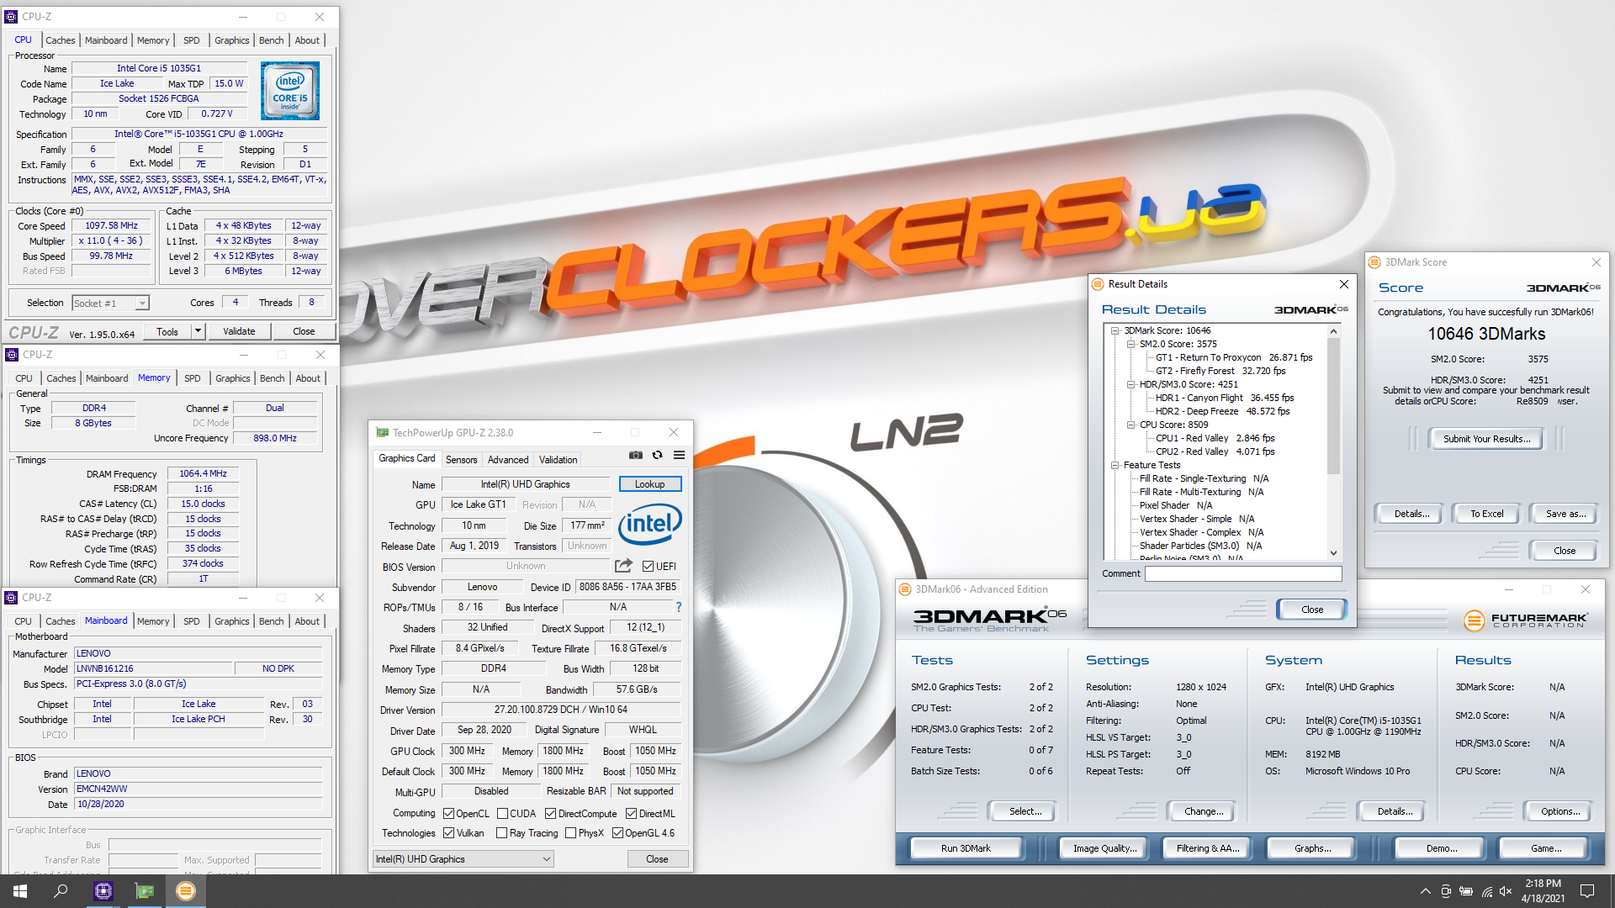Take a GPU-Z screenshot with the camera icon
Image resolution: width=1615 pixels, height=908 pixels.
click(636, 455)
